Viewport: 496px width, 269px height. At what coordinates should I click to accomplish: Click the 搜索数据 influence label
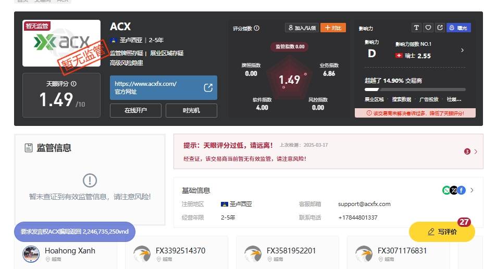(x=401, y=99)
